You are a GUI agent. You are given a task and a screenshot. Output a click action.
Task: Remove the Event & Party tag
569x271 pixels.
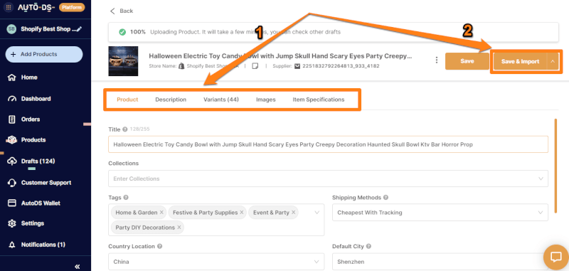293,213
